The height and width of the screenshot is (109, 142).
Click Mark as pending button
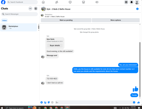(x=66, y=20)
